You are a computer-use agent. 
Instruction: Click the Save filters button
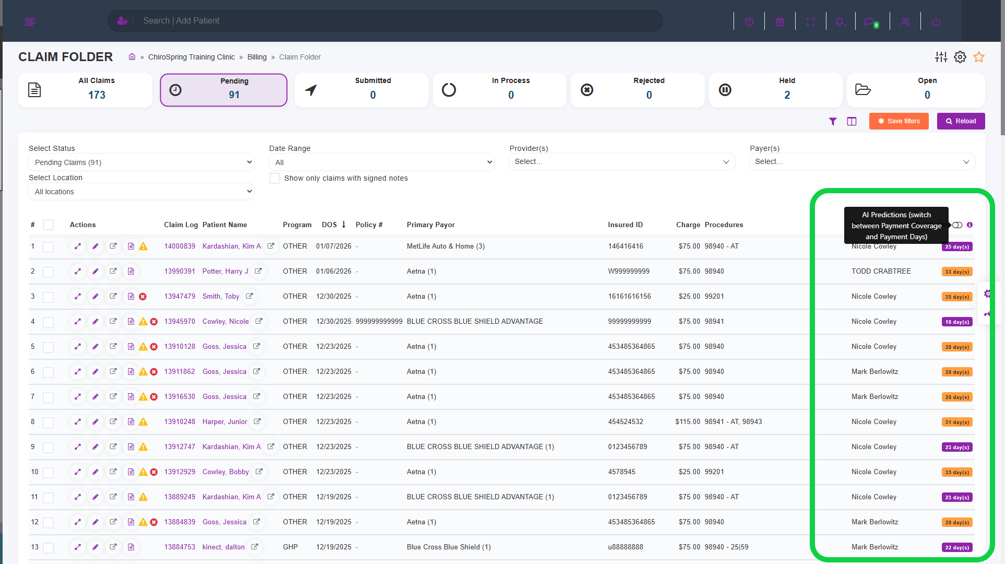click(898, 121)
